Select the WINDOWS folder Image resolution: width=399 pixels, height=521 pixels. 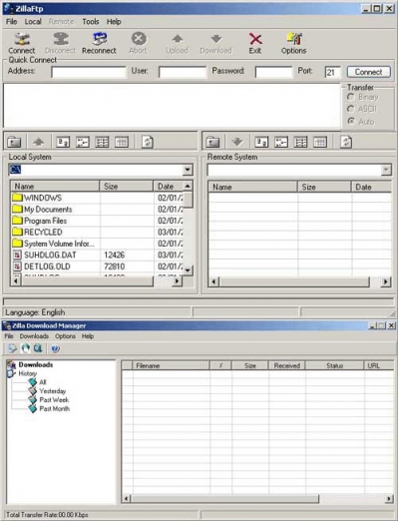point(43,198)
